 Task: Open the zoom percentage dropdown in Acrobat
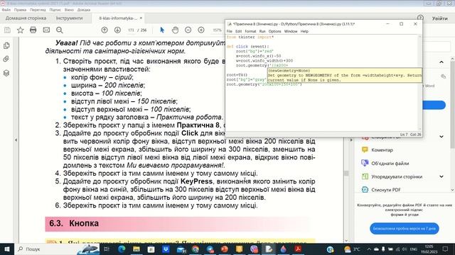(218, 30)
